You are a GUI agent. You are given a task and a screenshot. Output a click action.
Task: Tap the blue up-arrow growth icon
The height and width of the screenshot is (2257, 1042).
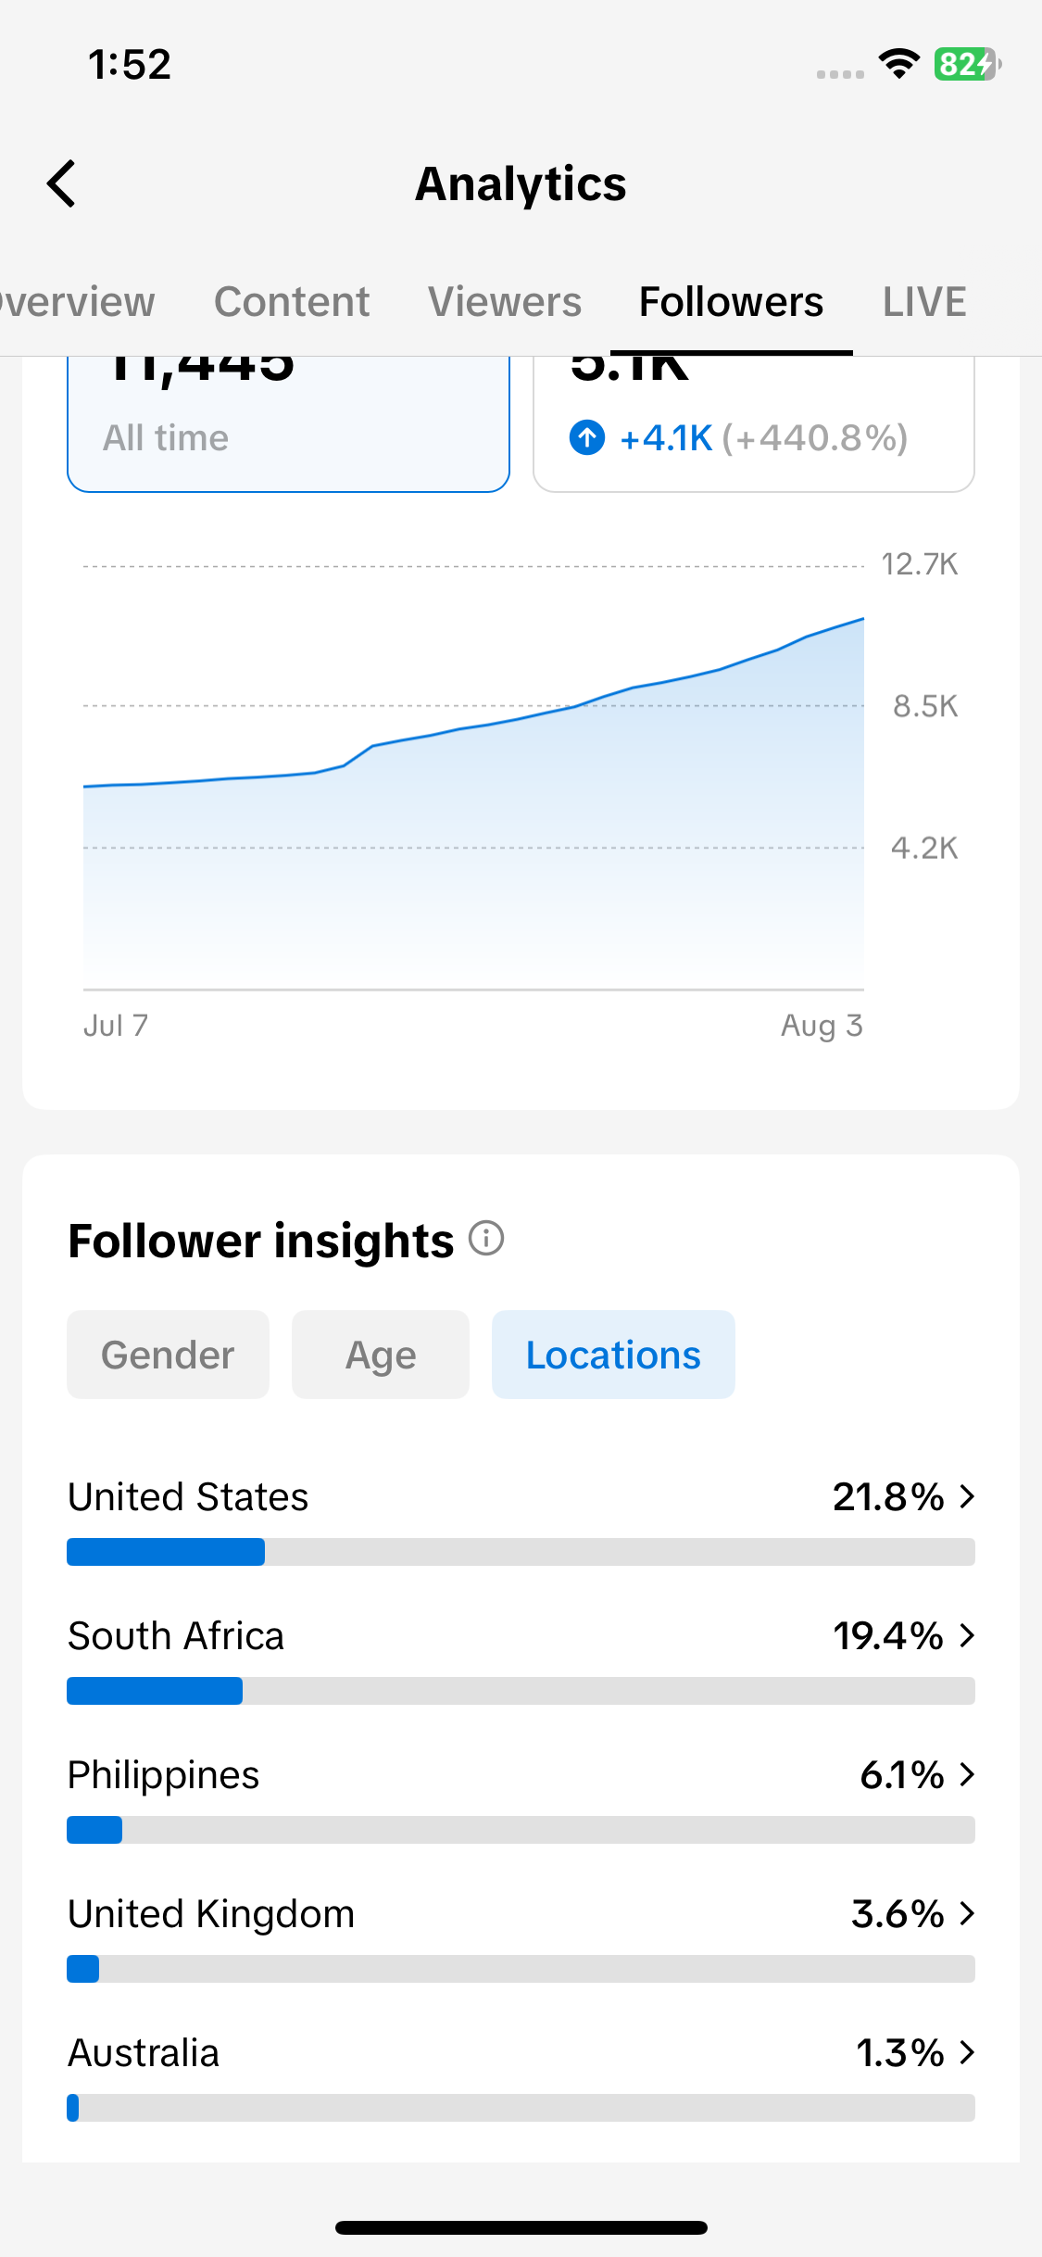click(x=587, y=437)
